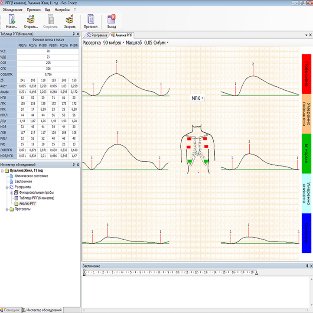Select Таблица РПГ(6 каналов) tree item
The height and width of the screenshot is (313, 313).
coord(37,198)
